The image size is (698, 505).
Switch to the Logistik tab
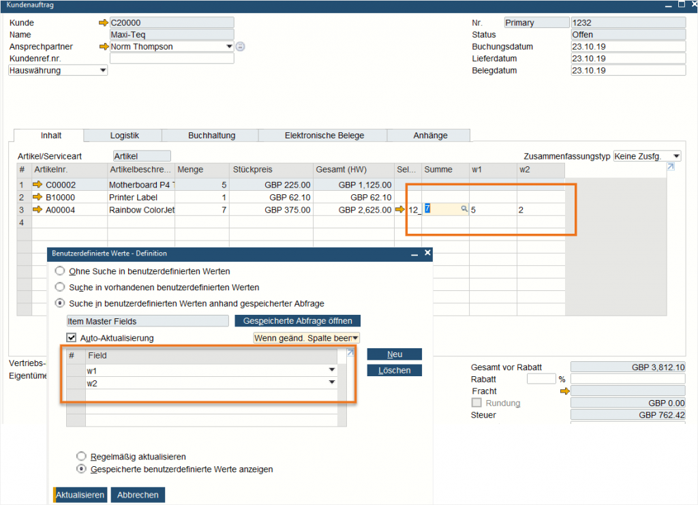[125, 136]
